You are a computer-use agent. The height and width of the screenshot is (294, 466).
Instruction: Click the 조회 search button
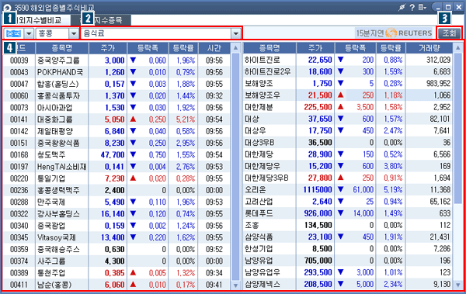tap(449, 33)
